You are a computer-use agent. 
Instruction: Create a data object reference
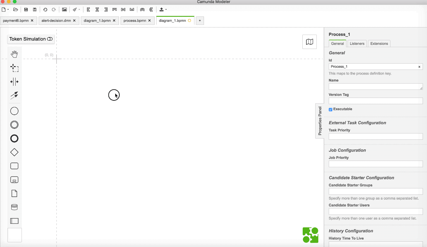tap(14, 193)
